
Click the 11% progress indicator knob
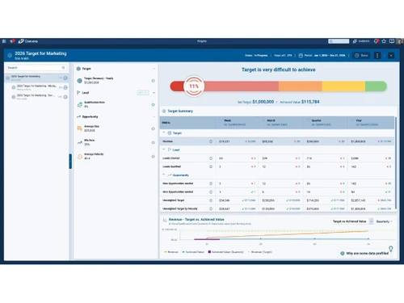(194, 86)
